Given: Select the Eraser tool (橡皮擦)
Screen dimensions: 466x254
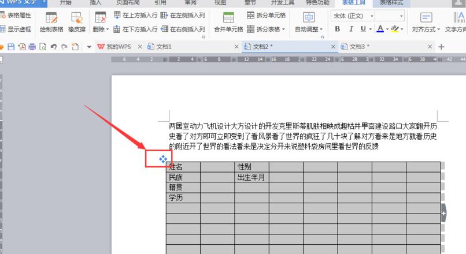Looking at the screenshot, I should pyautogui.click(x=77, y=23).
